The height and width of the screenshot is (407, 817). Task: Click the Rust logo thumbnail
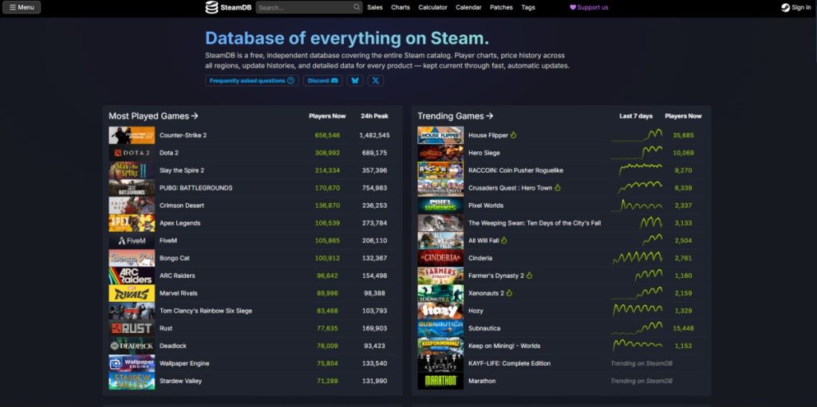pyautogui.click(x=132, y=328)
